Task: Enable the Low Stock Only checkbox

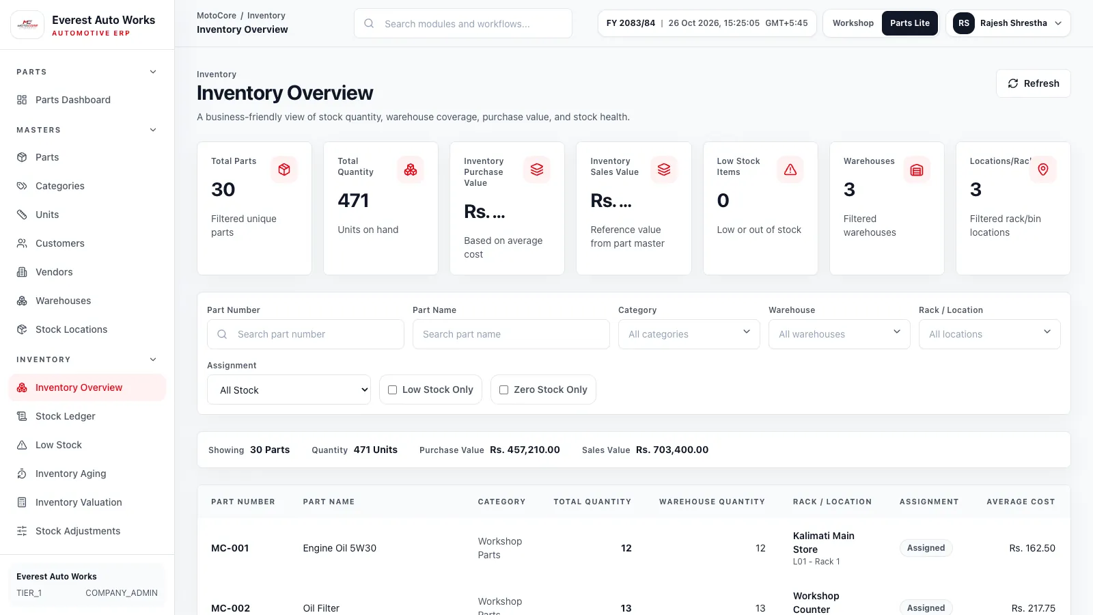Action: [x=393, y=389]
